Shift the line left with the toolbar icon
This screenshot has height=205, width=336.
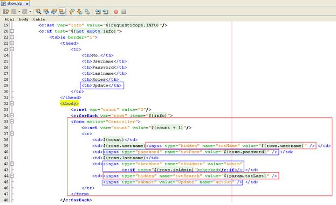tap(98, 12)
